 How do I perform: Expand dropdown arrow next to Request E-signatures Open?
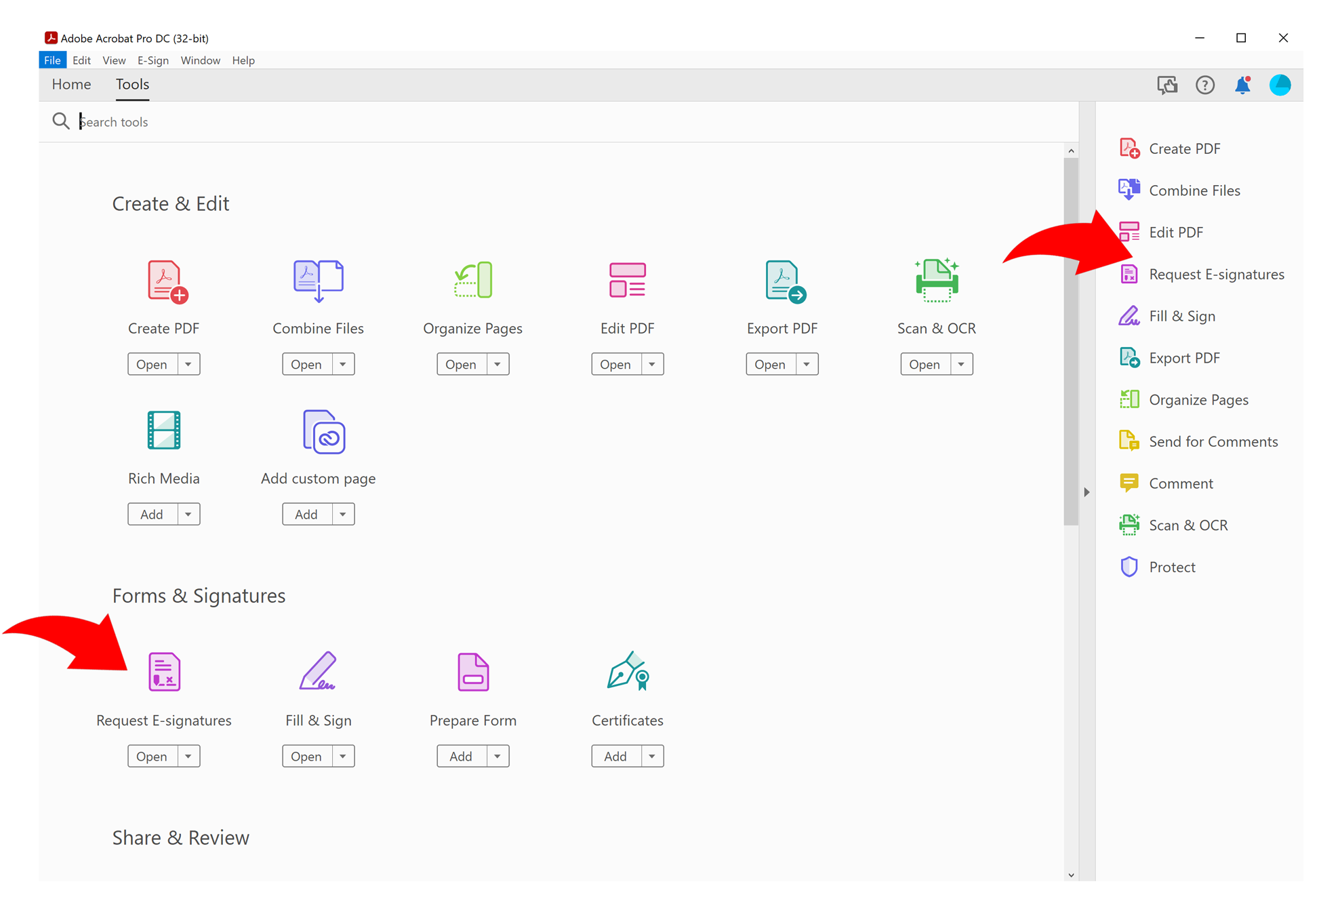click(188, 757)
